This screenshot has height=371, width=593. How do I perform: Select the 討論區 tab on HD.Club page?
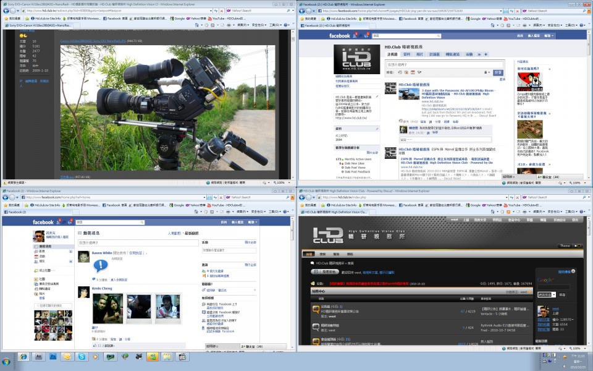[x=435, y=54]
